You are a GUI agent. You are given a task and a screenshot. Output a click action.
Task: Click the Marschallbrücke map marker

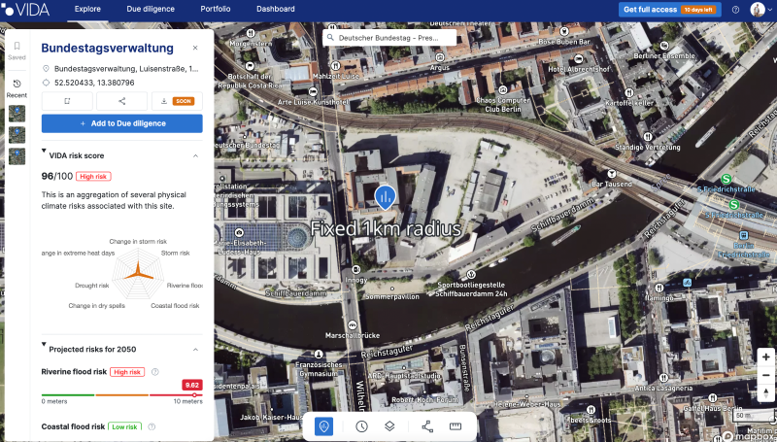pyautogui.click(x=353, y=325)
